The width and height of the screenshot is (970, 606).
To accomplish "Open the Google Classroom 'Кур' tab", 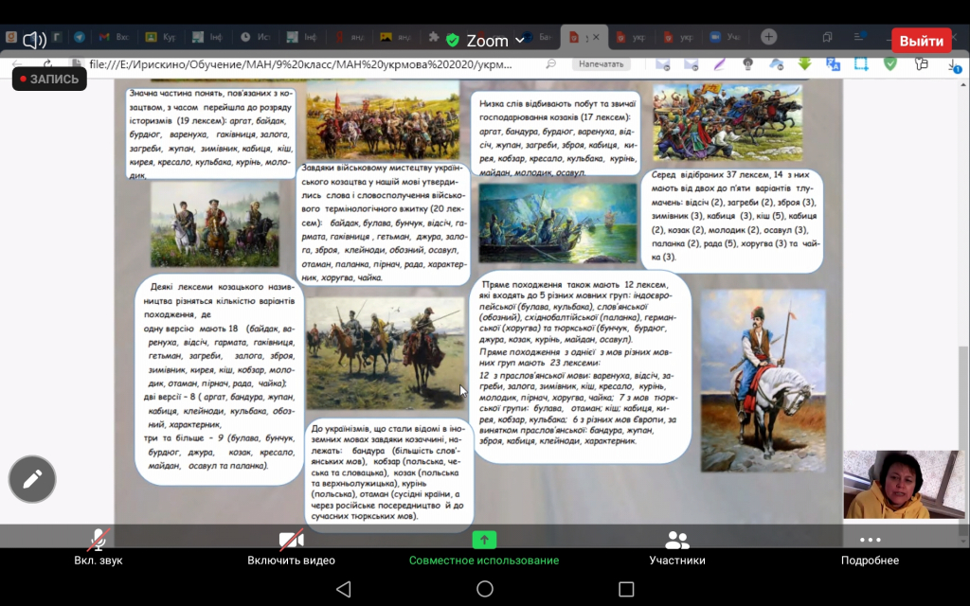I will coord(160,37).
